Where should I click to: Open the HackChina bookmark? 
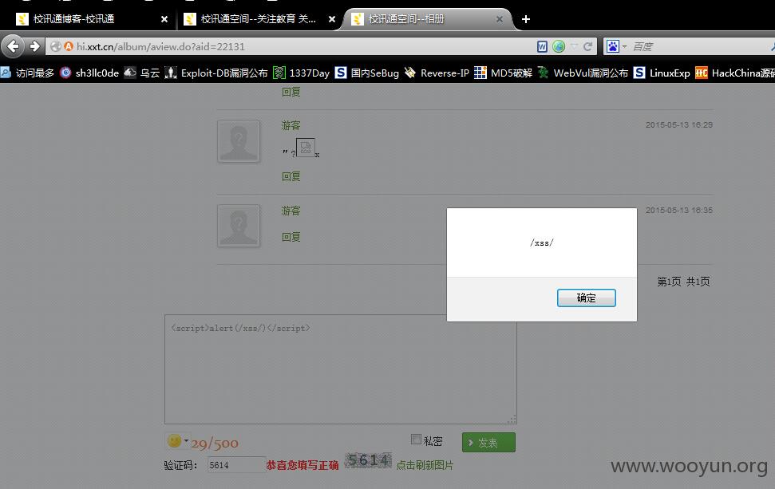pyautogui.click(x=735, y=73)
